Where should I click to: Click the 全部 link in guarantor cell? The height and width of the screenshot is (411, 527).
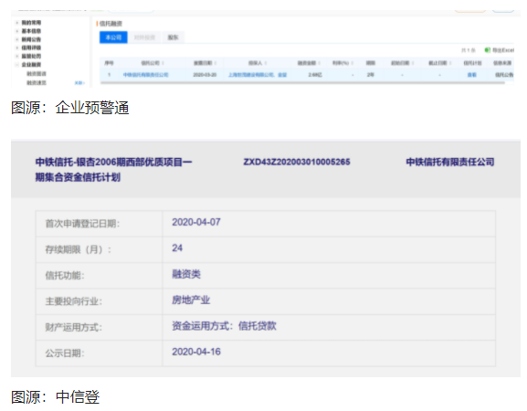[x=282, y=75]
